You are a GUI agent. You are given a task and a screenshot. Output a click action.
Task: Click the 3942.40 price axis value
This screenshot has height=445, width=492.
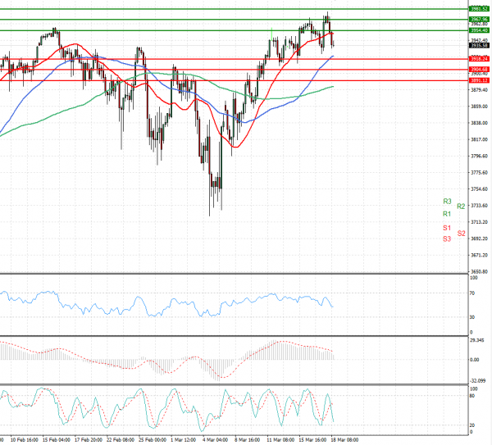[x=479, y=40]
